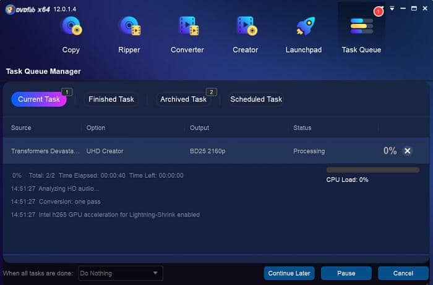The height and width of the screenshot is (285, 433).
Task: Click the Time Elapsed: 00:00:40 text
Action: [92, 175]
